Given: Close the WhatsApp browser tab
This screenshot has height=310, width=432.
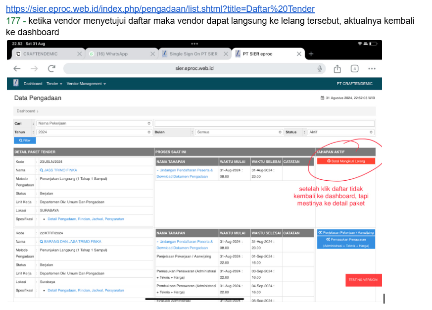Looking at the screenshot, I should (152, 54).
